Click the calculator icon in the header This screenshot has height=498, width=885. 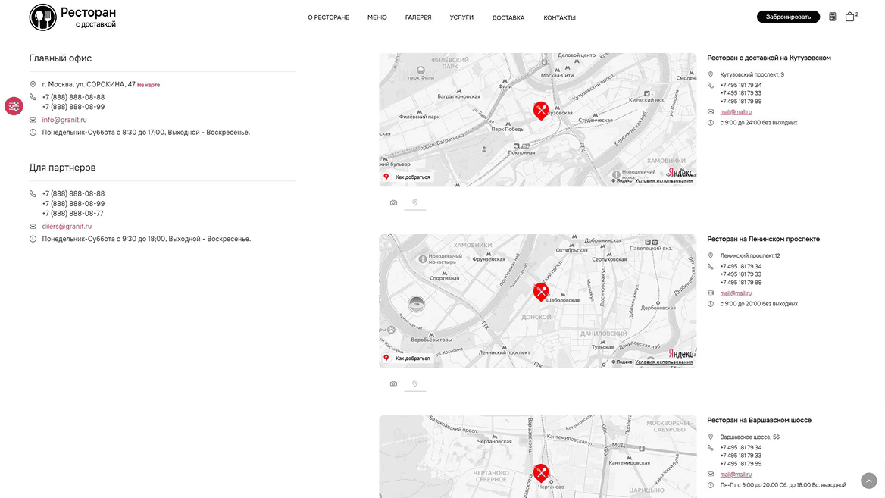pyautogui.click(x=832, y=17)
